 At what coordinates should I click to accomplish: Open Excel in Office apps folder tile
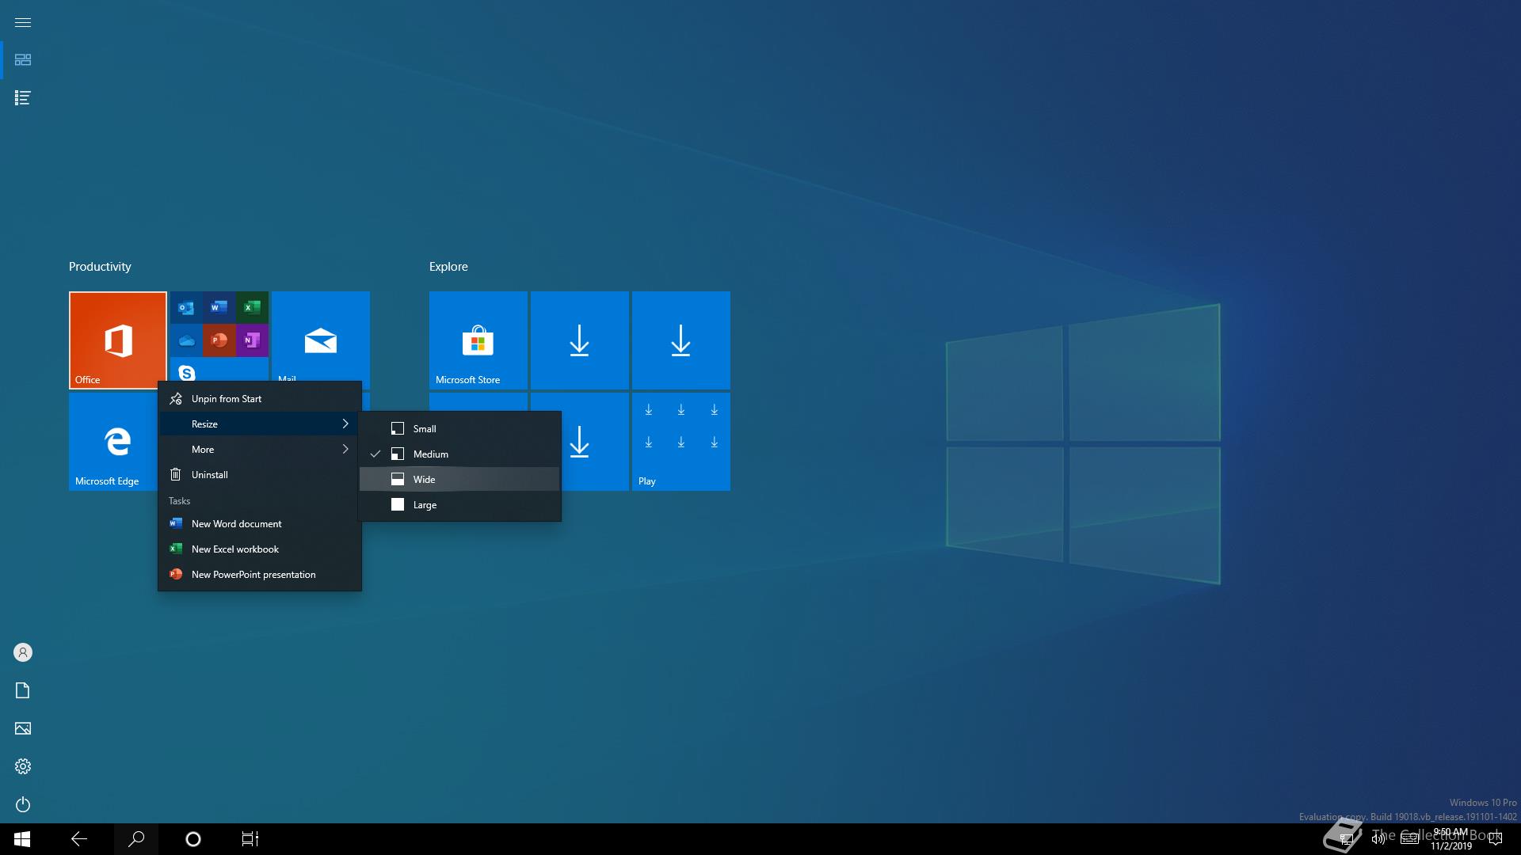point(252,307)
